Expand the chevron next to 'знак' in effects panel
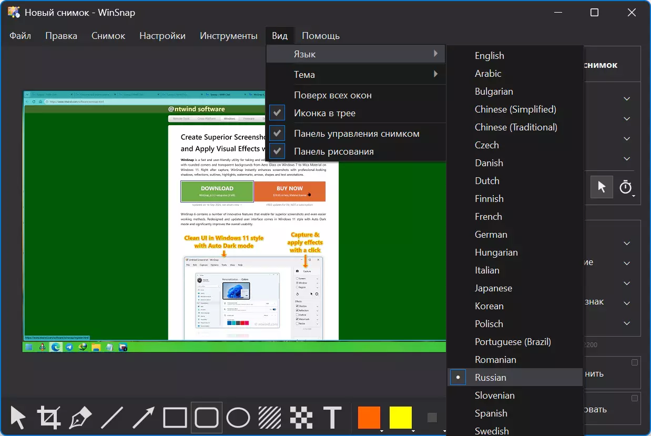This screenshot has height=436, width=651. (x=627, y=303)
